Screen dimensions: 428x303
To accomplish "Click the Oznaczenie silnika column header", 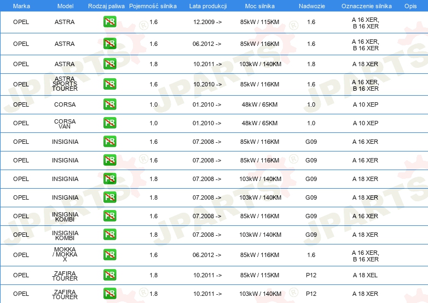I will point(366,5).
